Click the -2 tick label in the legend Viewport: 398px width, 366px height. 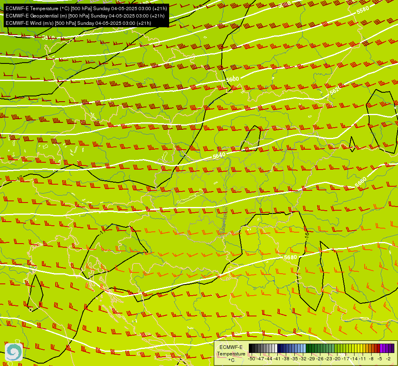click(x=388, y=359)
